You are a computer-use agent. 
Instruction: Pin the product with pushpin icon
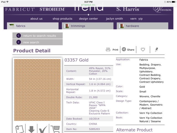click(x=157, y=50)
